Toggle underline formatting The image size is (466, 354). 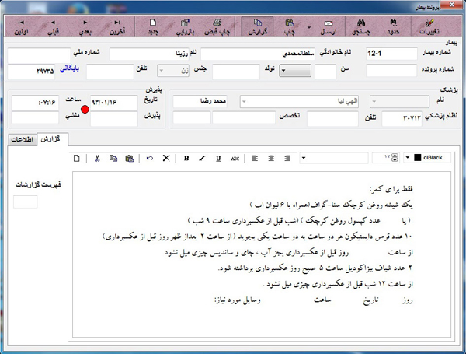click(x=218, y=158)
